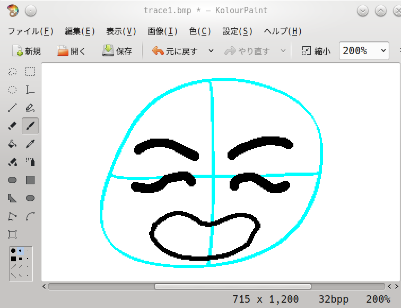Open the ファイル(F) menu
Viewport: 401px width, 308px height.
[x=31, y=31]
